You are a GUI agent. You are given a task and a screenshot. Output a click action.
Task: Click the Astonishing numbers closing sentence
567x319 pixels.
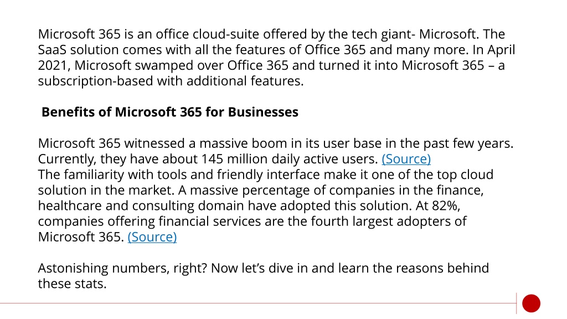[263, 276]
